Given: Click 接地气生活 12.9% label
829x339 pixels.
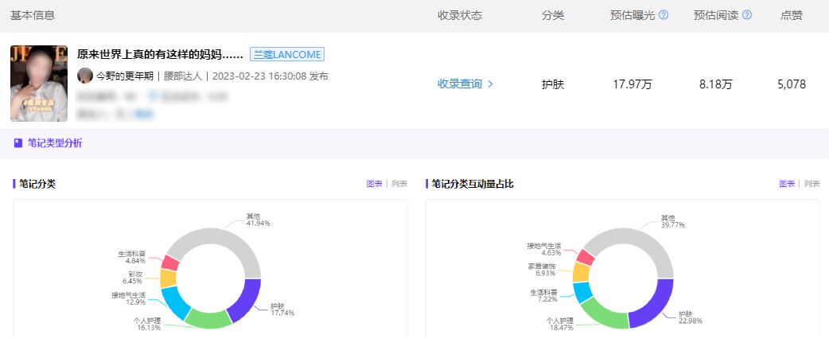Looking at the screenshot, I should click(128, 298).
